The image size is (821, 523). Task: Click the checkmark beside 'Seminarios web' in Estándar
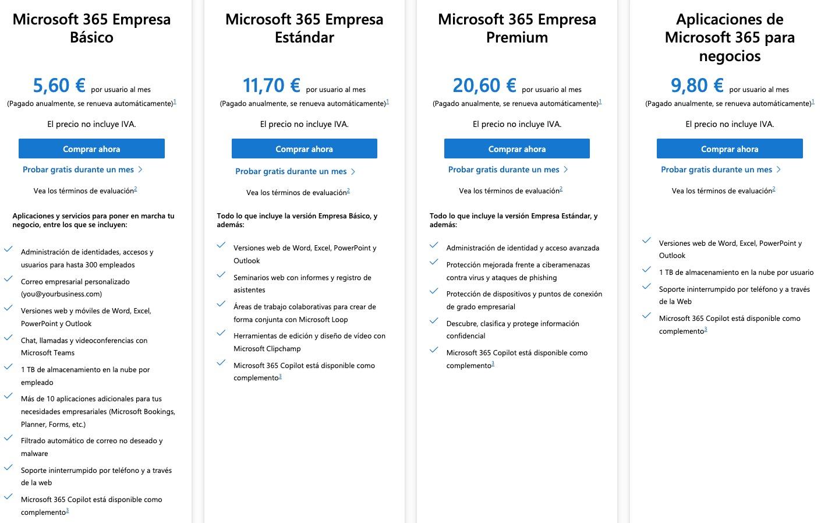[x=222, y=275]
